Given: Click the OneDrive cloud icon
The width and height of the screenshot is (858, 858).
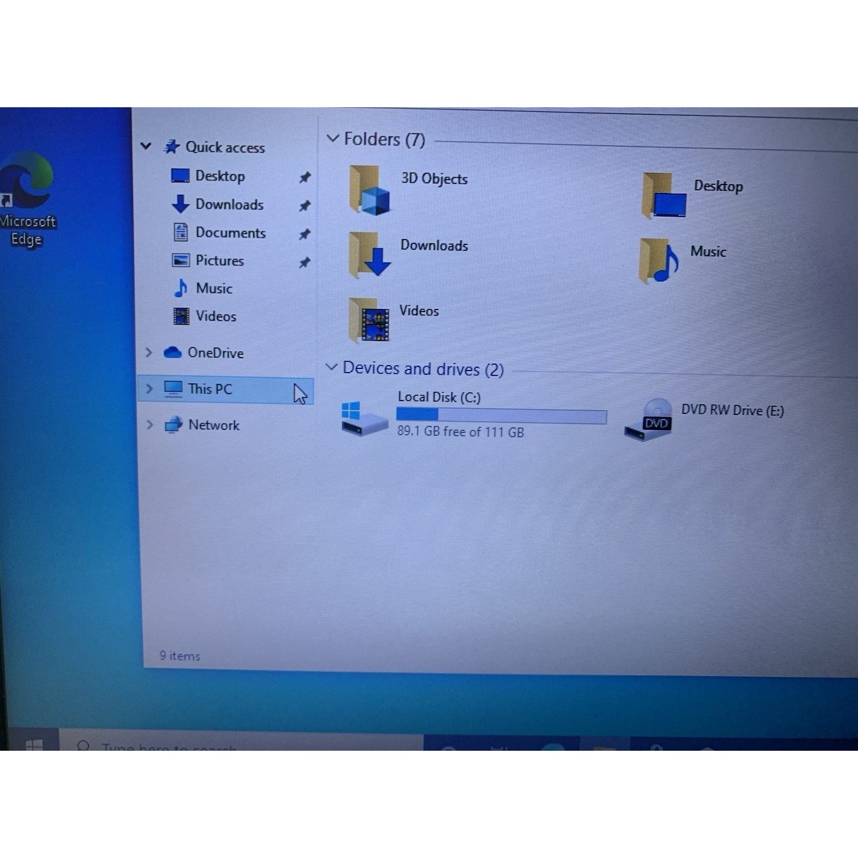Looking at the screenshot, I should tap(172, 352).
